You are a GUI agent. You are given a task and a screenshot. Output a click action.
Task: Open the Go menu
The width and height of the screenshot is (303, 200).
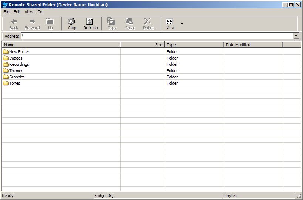(40, 12)
